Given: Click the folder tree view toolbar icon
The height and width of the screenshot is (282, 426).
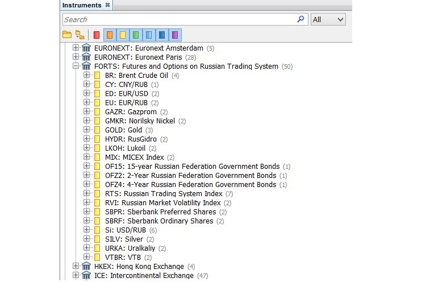Looking at the screenshot, I should [x=80, y=35].
